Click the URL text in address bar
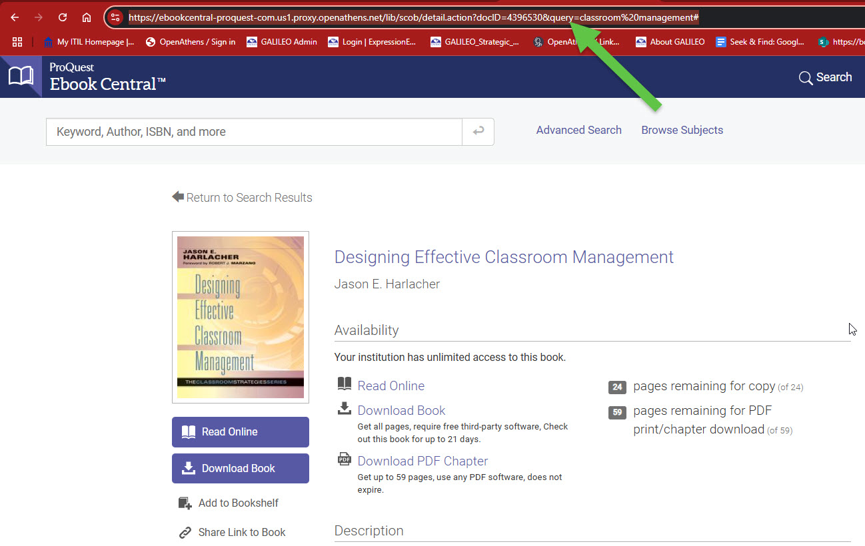This screenshot has width=865, height=546. (x=413, y=18)
